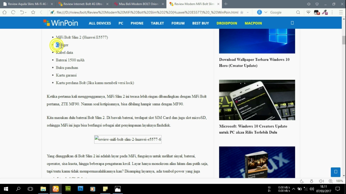Open File Explorer from taskbar
Image resolution: width=346 pixels, height=194 pixels.
click(43, 189)
